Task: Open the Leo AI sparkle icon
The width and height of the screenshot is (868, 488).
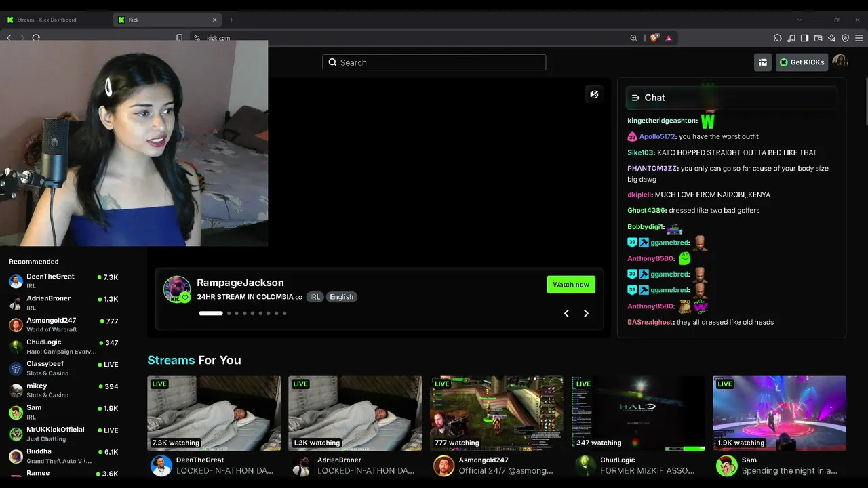Action: (x=831, y=38)
